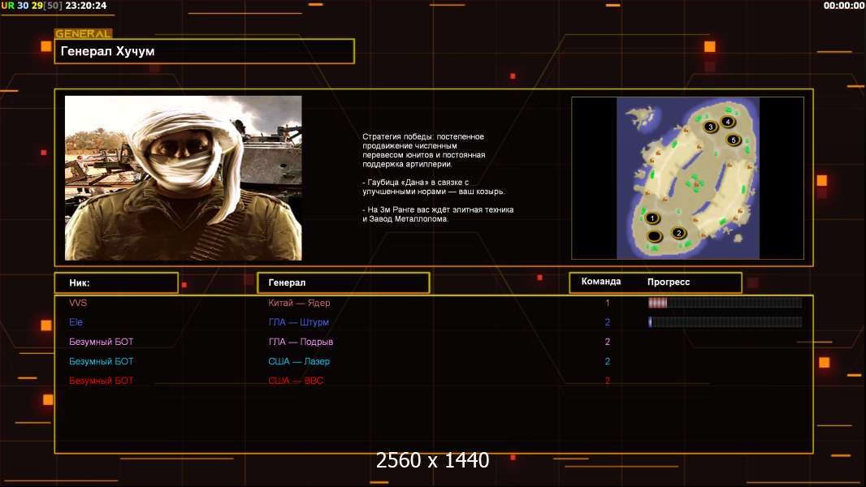Click the Ele loading progress bar
The height and width of the screenshot is (487, 866).
click(x=725, y=322)
